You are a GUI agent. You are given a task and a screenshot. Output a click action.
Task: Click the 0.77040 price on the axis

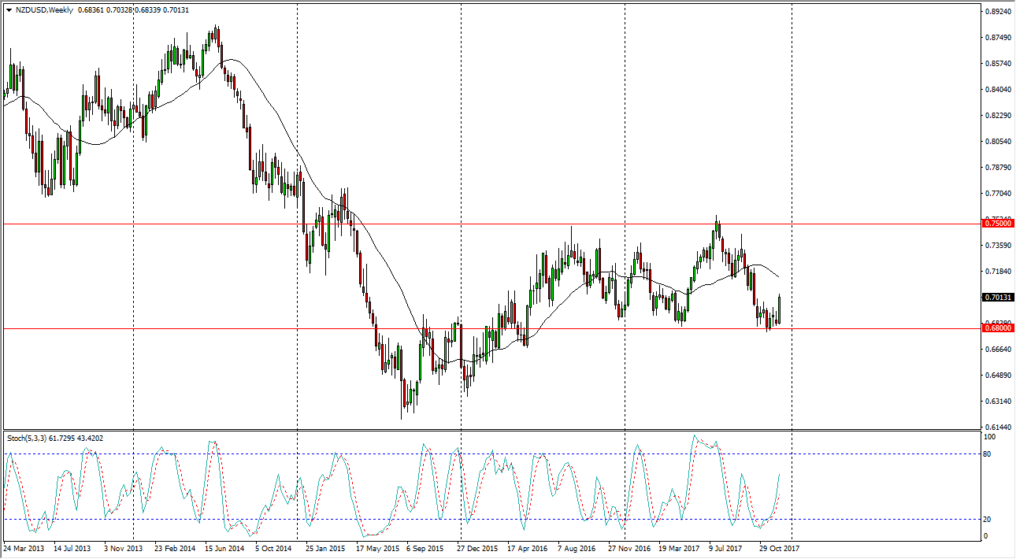pyautogui.click(x=998, y=194)
